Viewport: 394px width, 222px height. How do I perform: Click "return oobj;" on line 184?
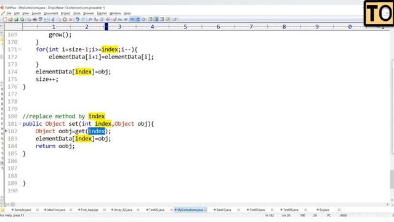pyautogui.click(x=55, y=146)
